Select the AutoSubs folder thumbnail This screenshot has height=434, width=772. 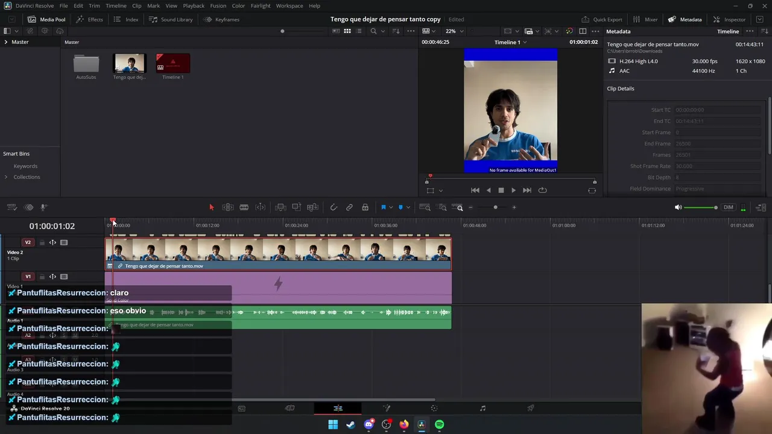[86, 63]
